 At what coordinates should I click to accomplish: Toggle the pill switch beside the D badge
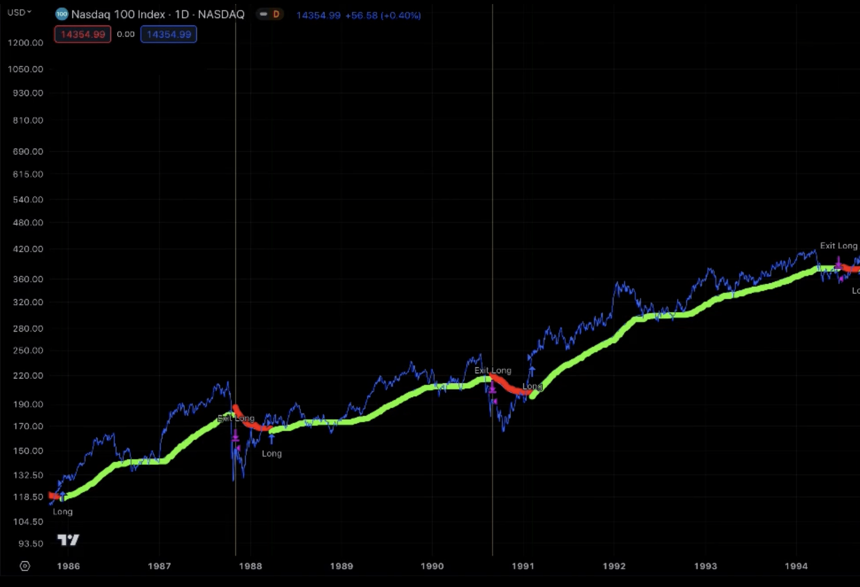click(264, 15)
